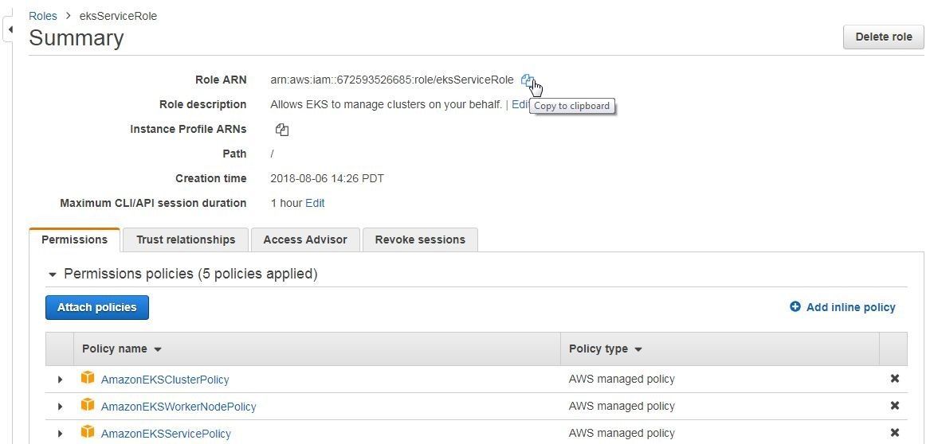Click the 1 hour duration value
934x444 pixels.
287,203
